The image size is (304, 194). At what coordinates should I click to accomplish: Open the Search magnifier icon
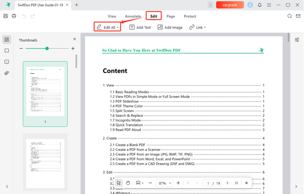coord(290,16)
